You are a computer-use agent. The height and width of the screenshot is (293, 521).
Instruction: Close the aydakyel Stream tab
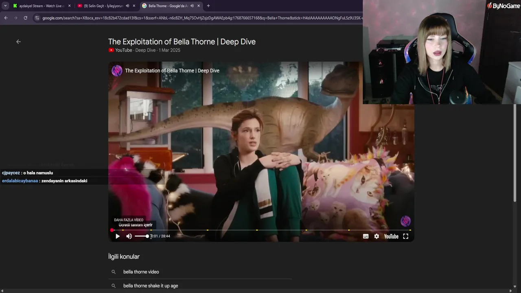tap(69, 6)
